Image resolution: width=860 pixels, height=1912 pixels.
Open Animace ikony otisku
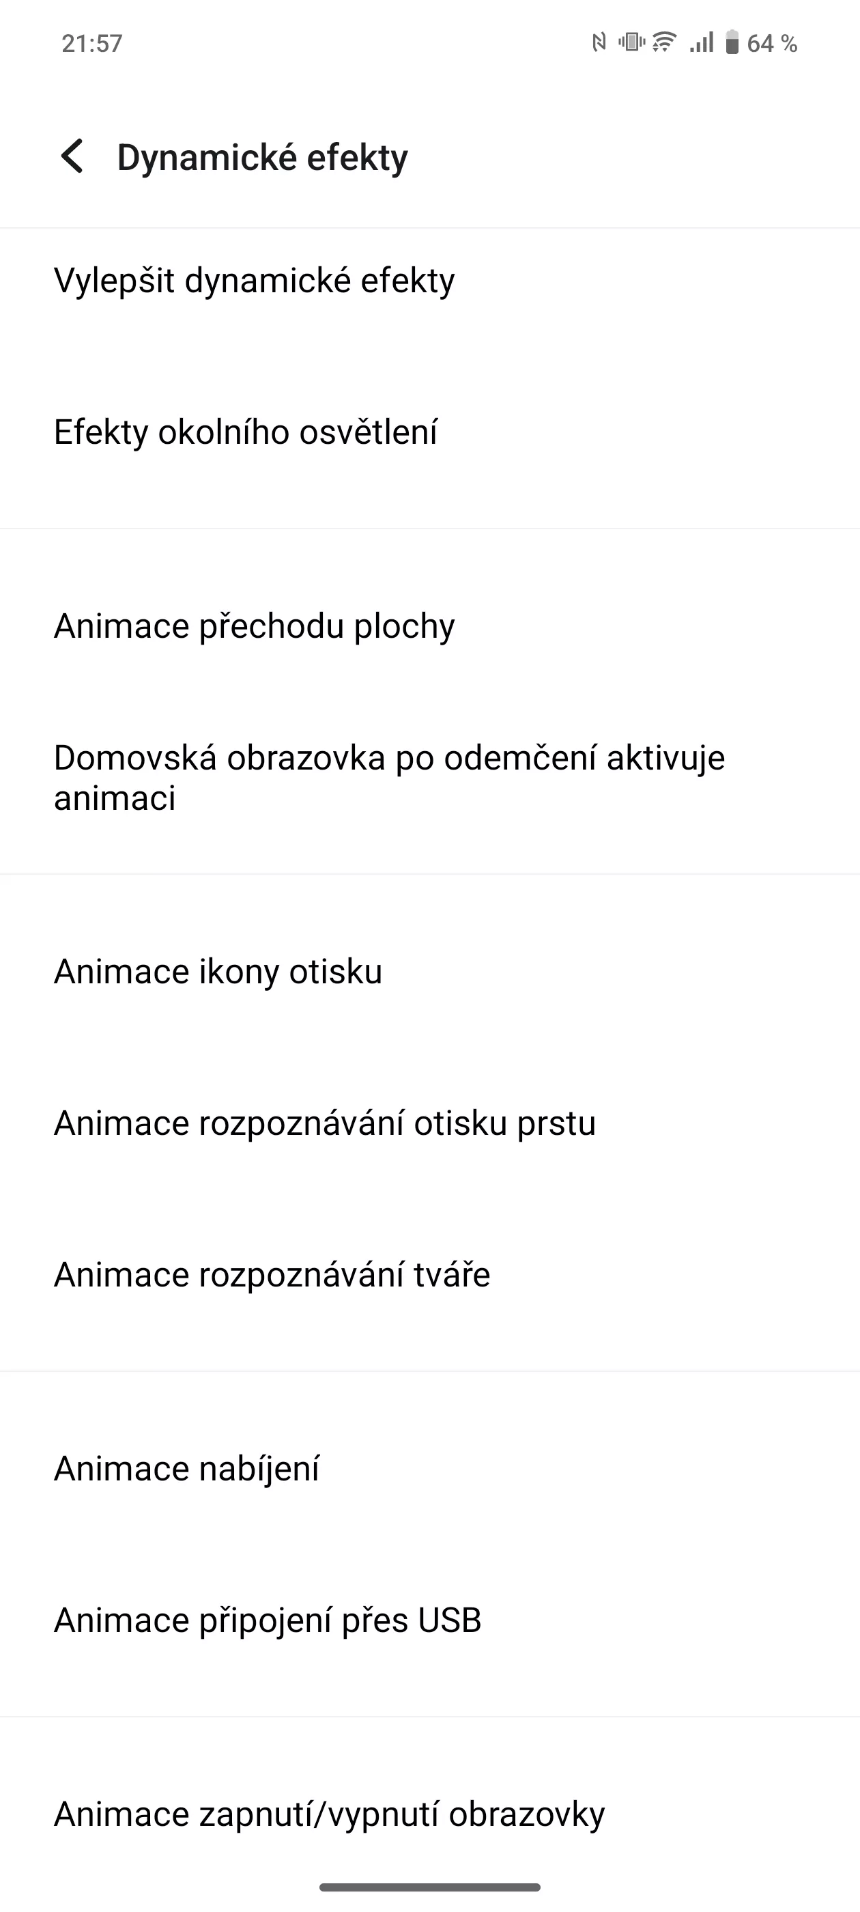pos(429,972)
